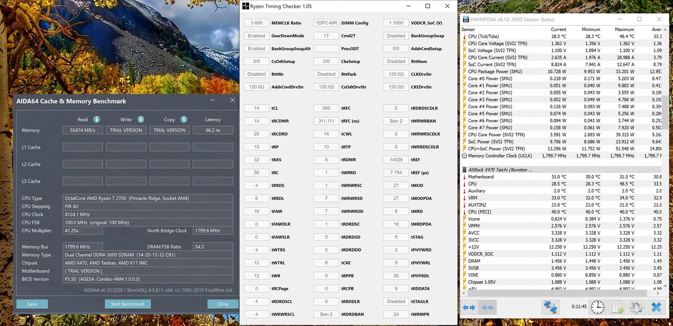Screen dimensions: 673x326
Task: Select the VPPM sensor row
Action: click(562, 226)
